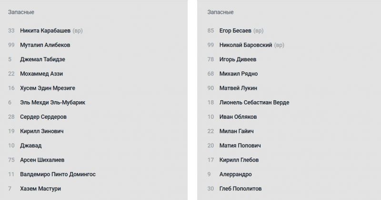Open Глеб Пополитов player page

tap(241, 189)
